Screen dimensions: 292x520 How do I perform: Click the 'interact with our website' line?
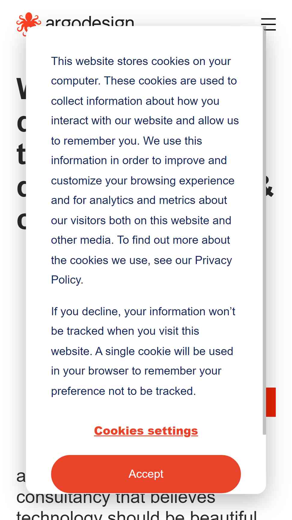click(x=145, y=120)
